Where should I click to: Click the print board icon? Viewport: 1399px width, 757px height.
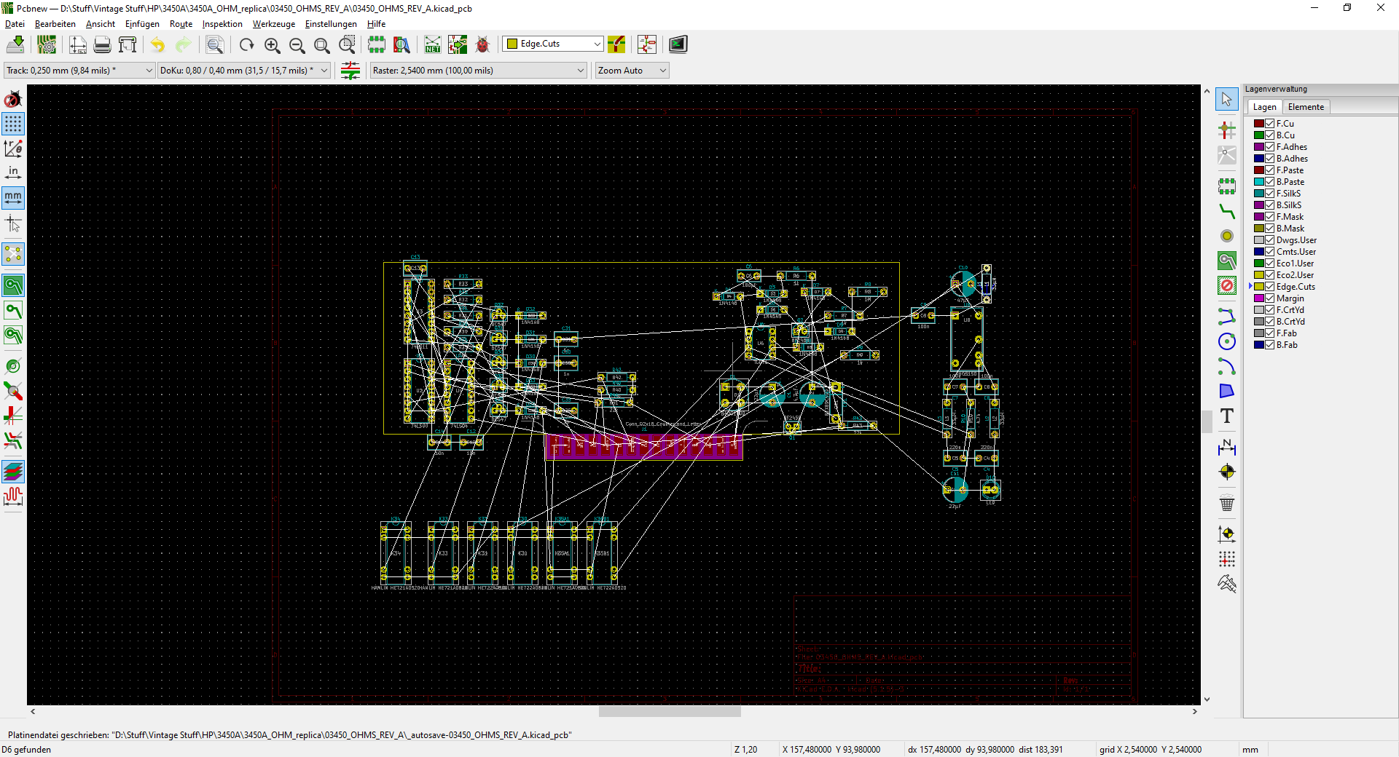point(103,44)
